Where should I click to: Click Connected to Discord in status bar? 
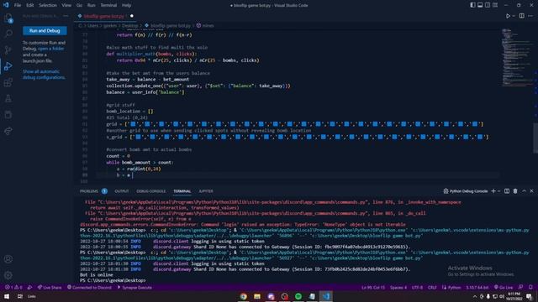(89, 287)
